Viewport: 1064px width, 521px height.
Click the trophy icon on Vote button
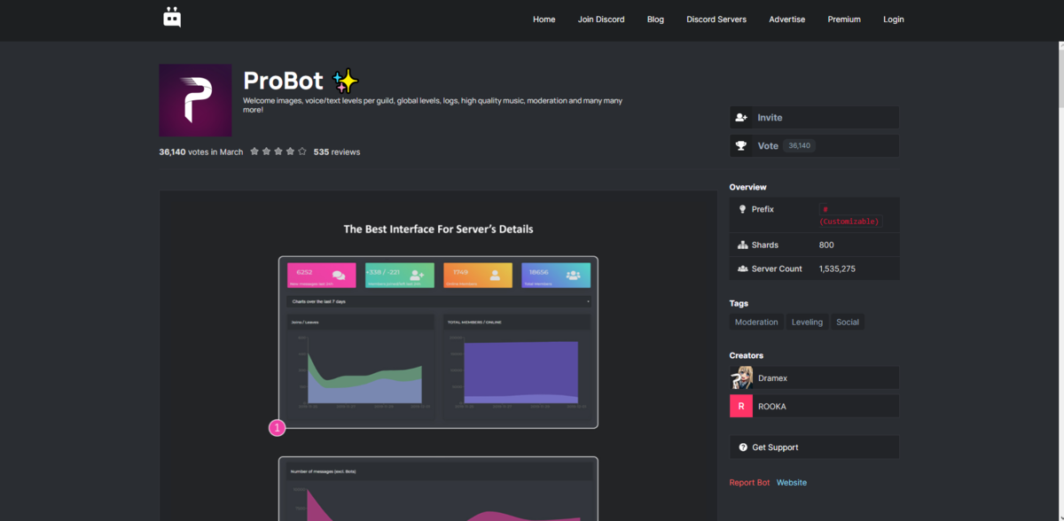741,146
